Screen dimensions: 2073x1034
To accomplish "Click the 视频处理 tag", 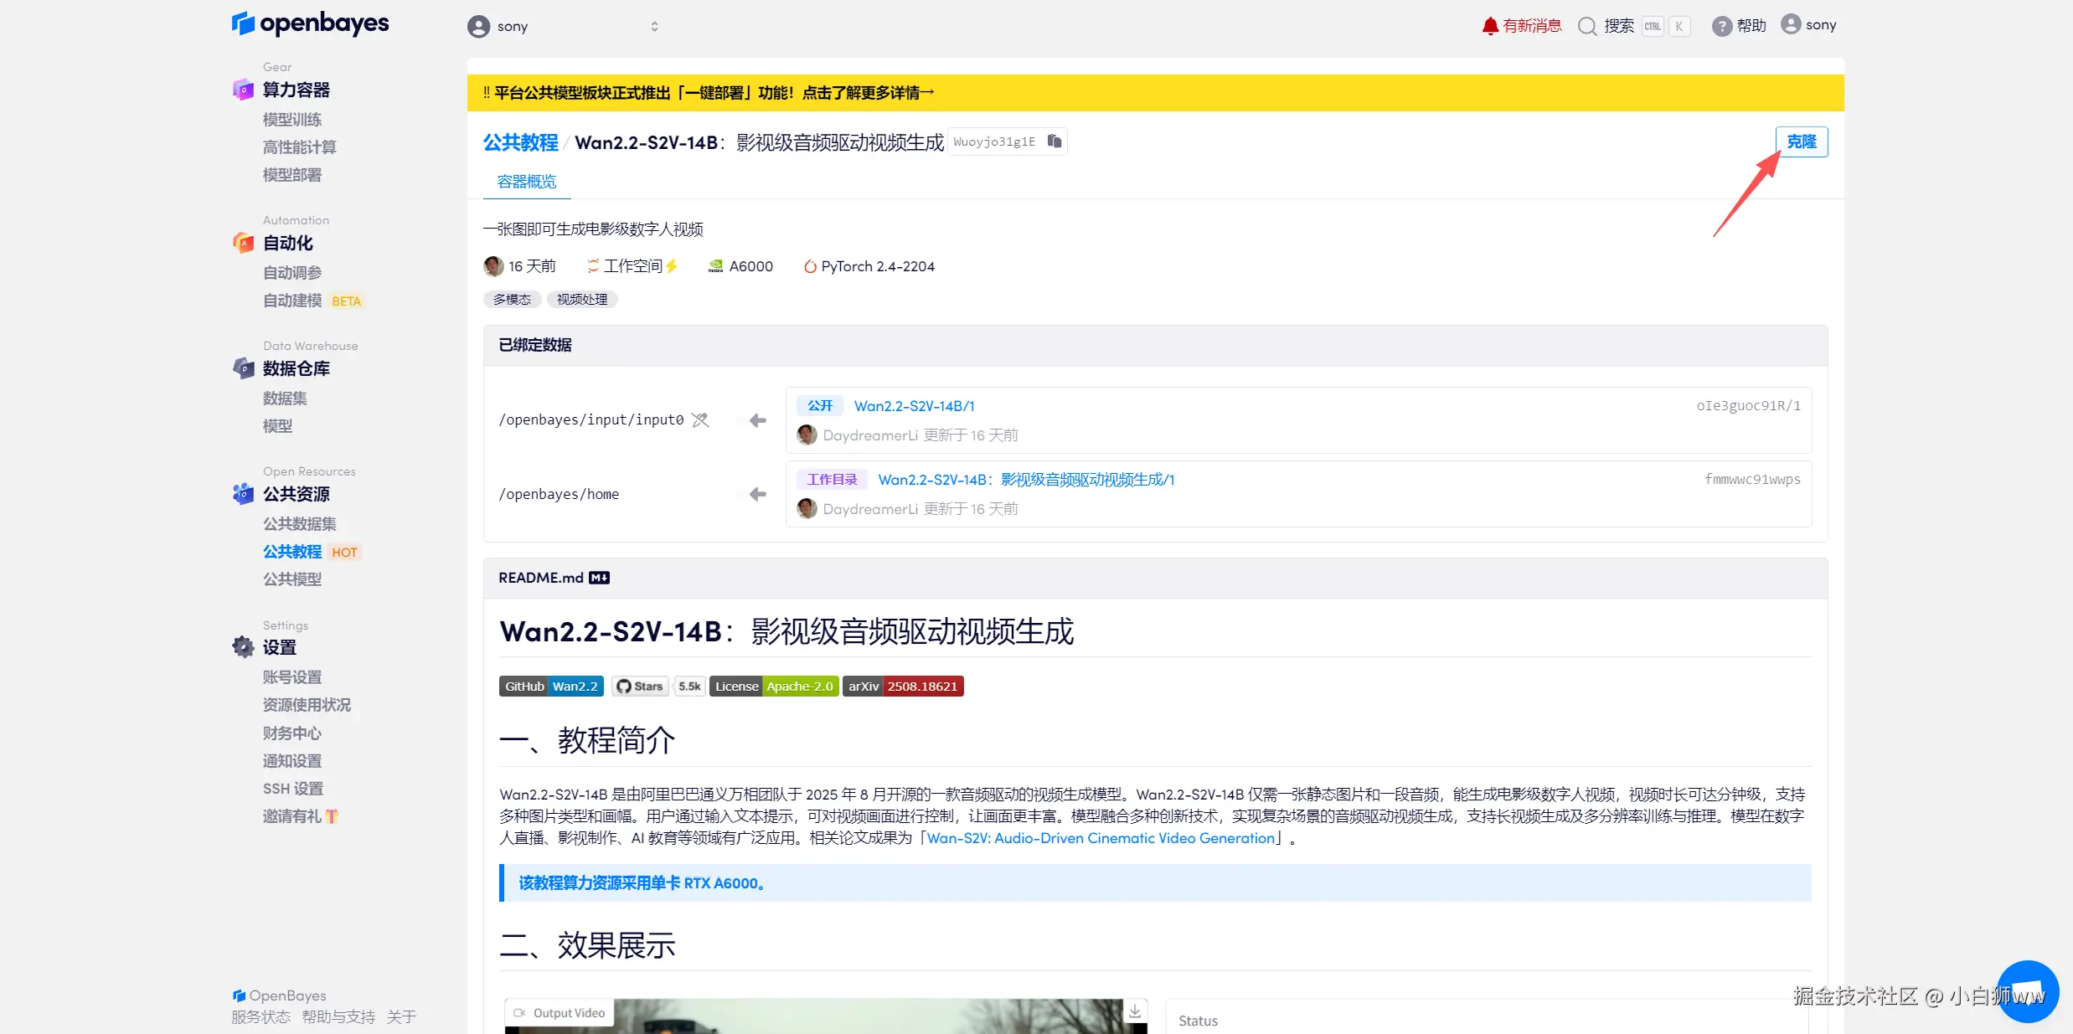I will [582, 300].
